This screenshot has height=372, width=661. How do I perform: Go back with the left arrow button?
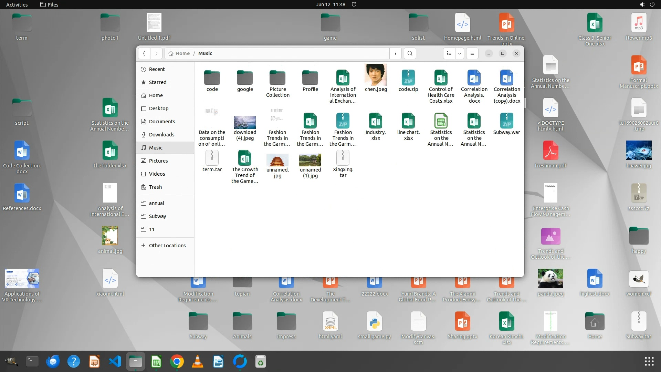tap(144, 53)
